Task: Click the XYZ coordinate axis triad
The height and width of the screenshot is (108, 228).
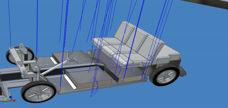Action: tap(11, 99)
